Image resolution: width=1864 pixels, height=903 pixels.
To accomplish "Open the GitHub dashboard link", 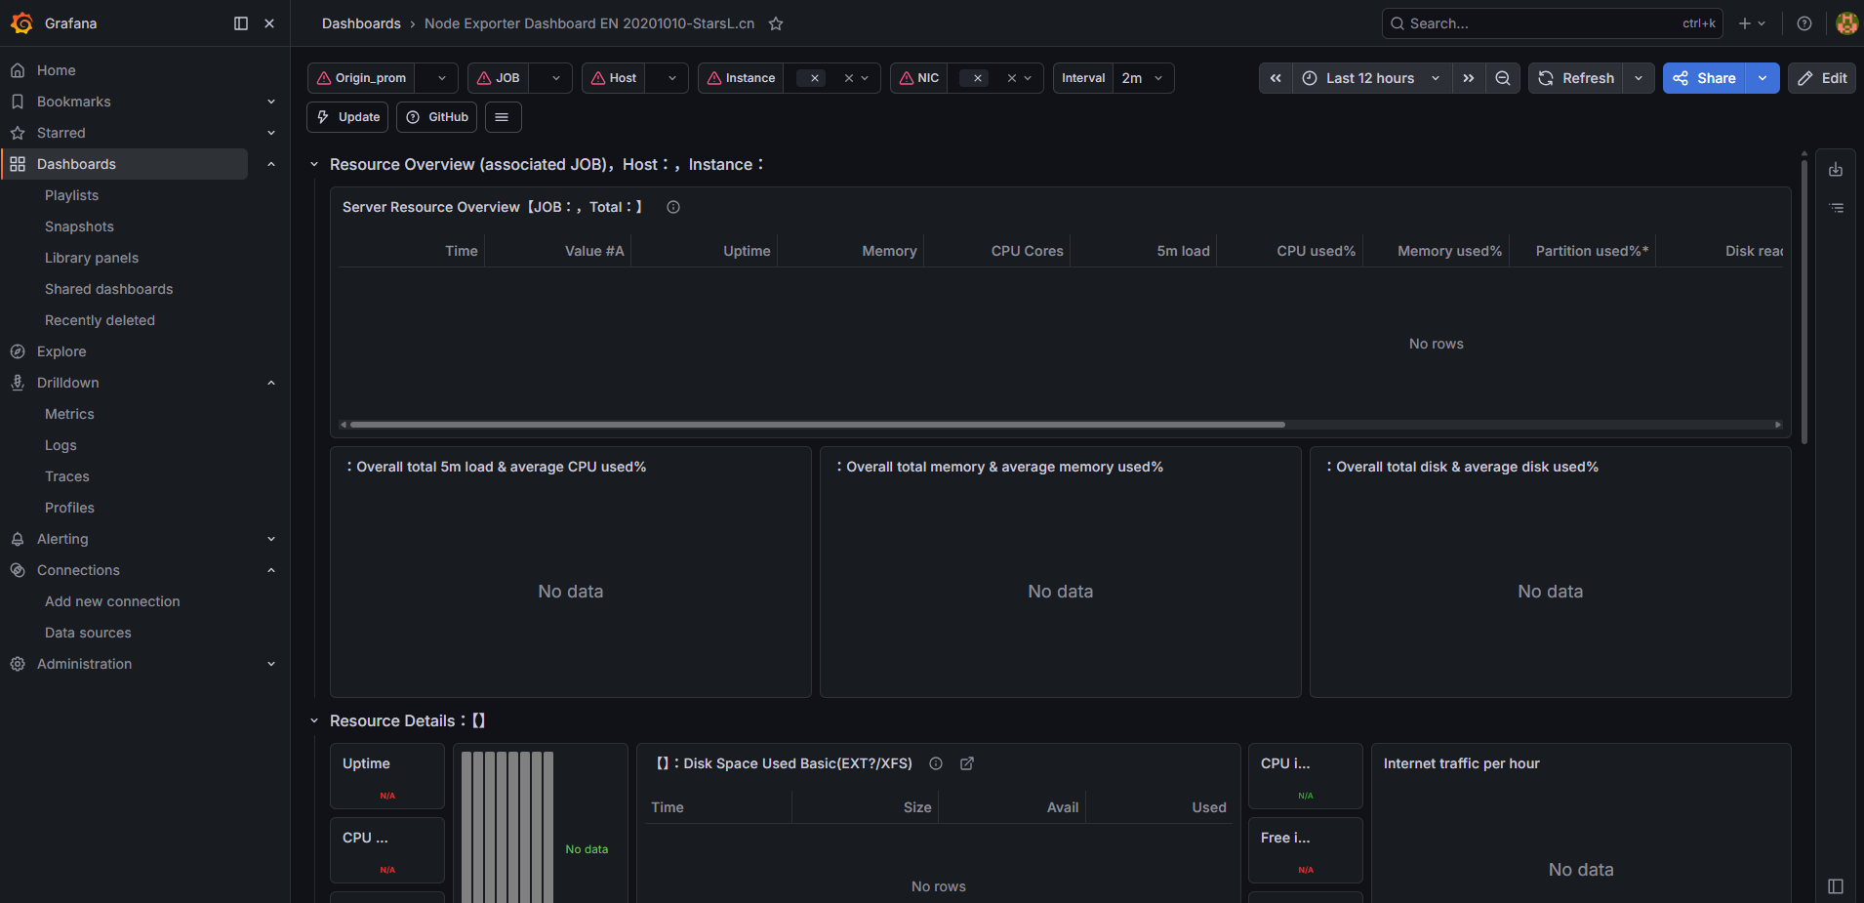I will tap(436, 117).
